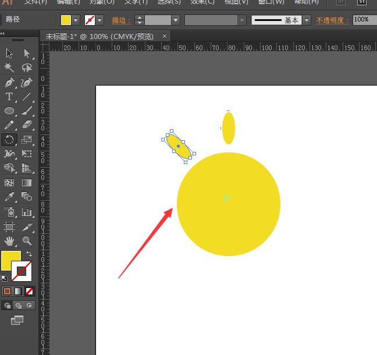The height and width of the screenshot is (355, 377).
Task: Swap fill and stroke colors arrow
Action: pos(29,254)
